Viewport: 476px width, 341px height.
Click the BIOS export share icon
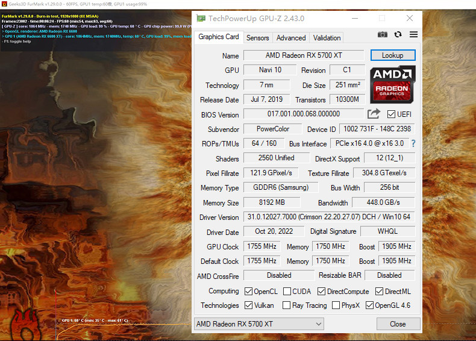(374, 114)
